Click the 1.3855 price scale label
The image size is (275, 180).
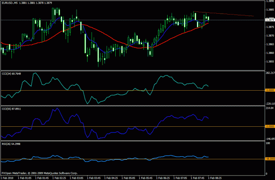click(x=270, y=62)
